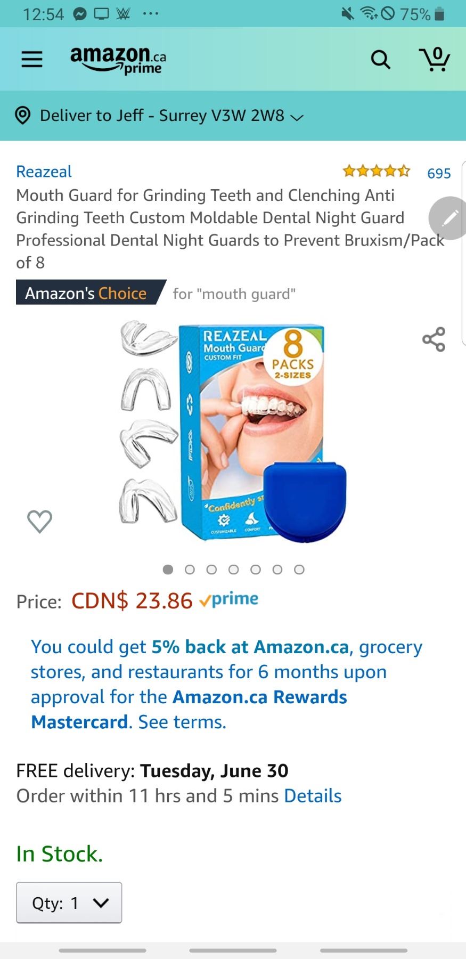Tap the share icon beside product image
Screen dimensions: 466x959
coord(434,339)
